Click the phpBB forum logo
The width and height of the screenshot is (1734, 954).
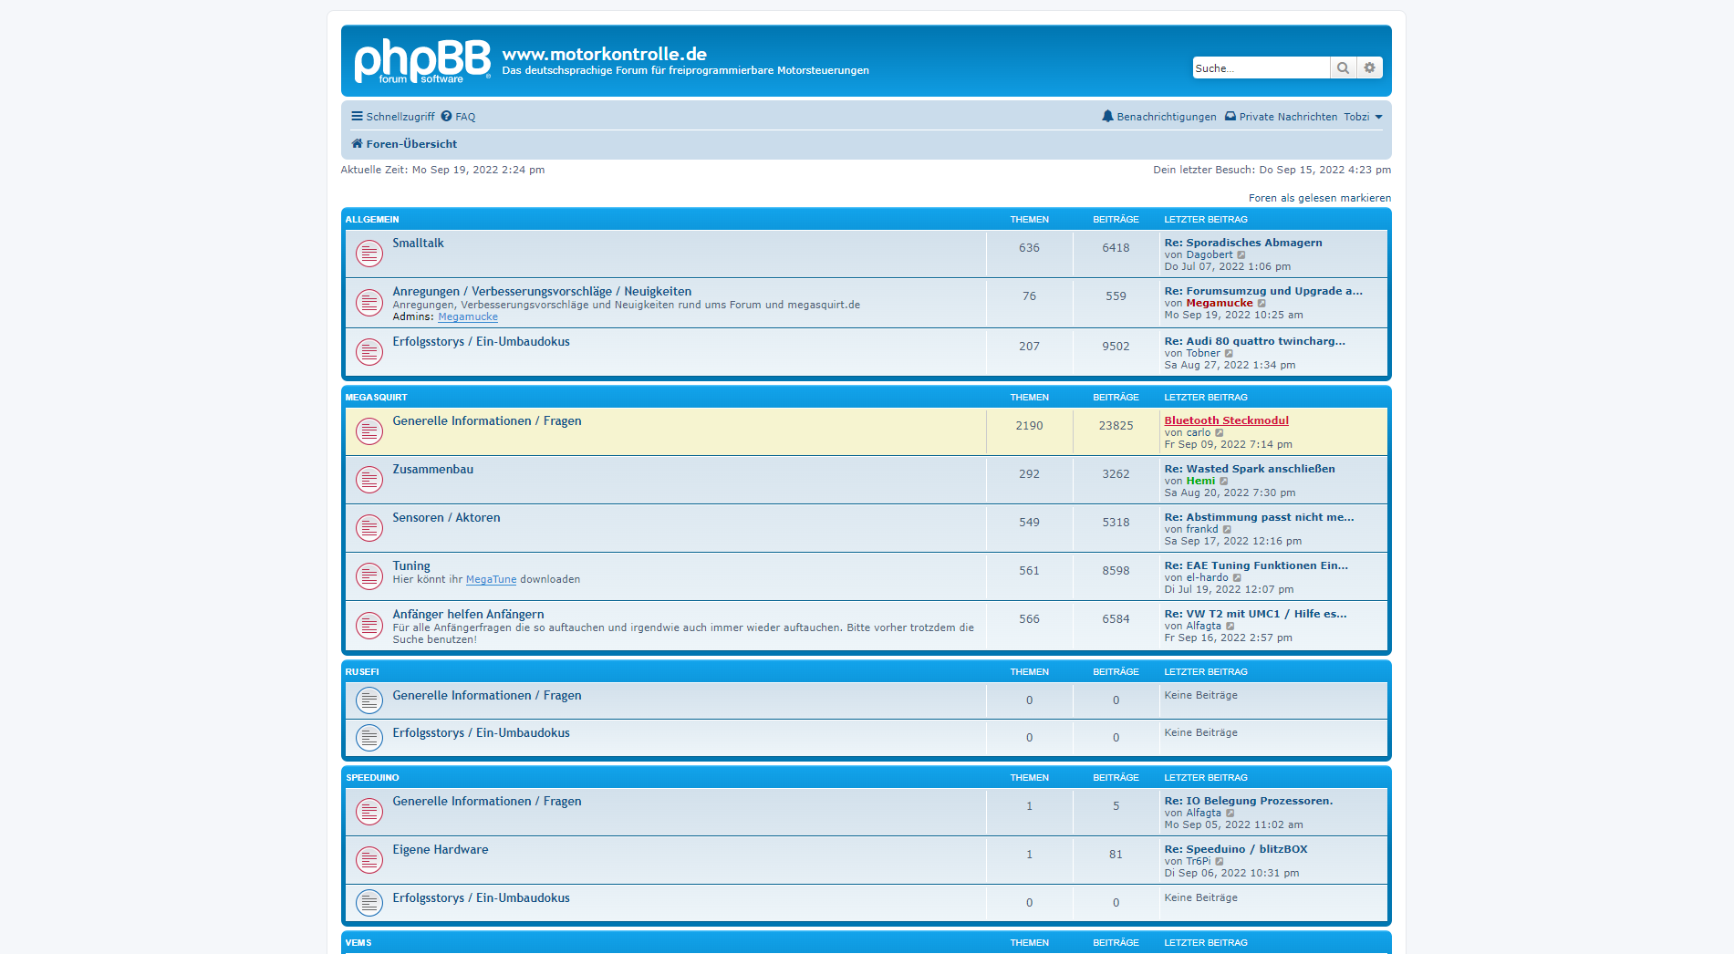[x=421, y=61]
